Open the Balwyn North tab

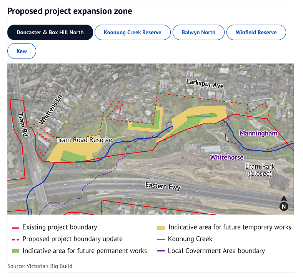point(198,32)
